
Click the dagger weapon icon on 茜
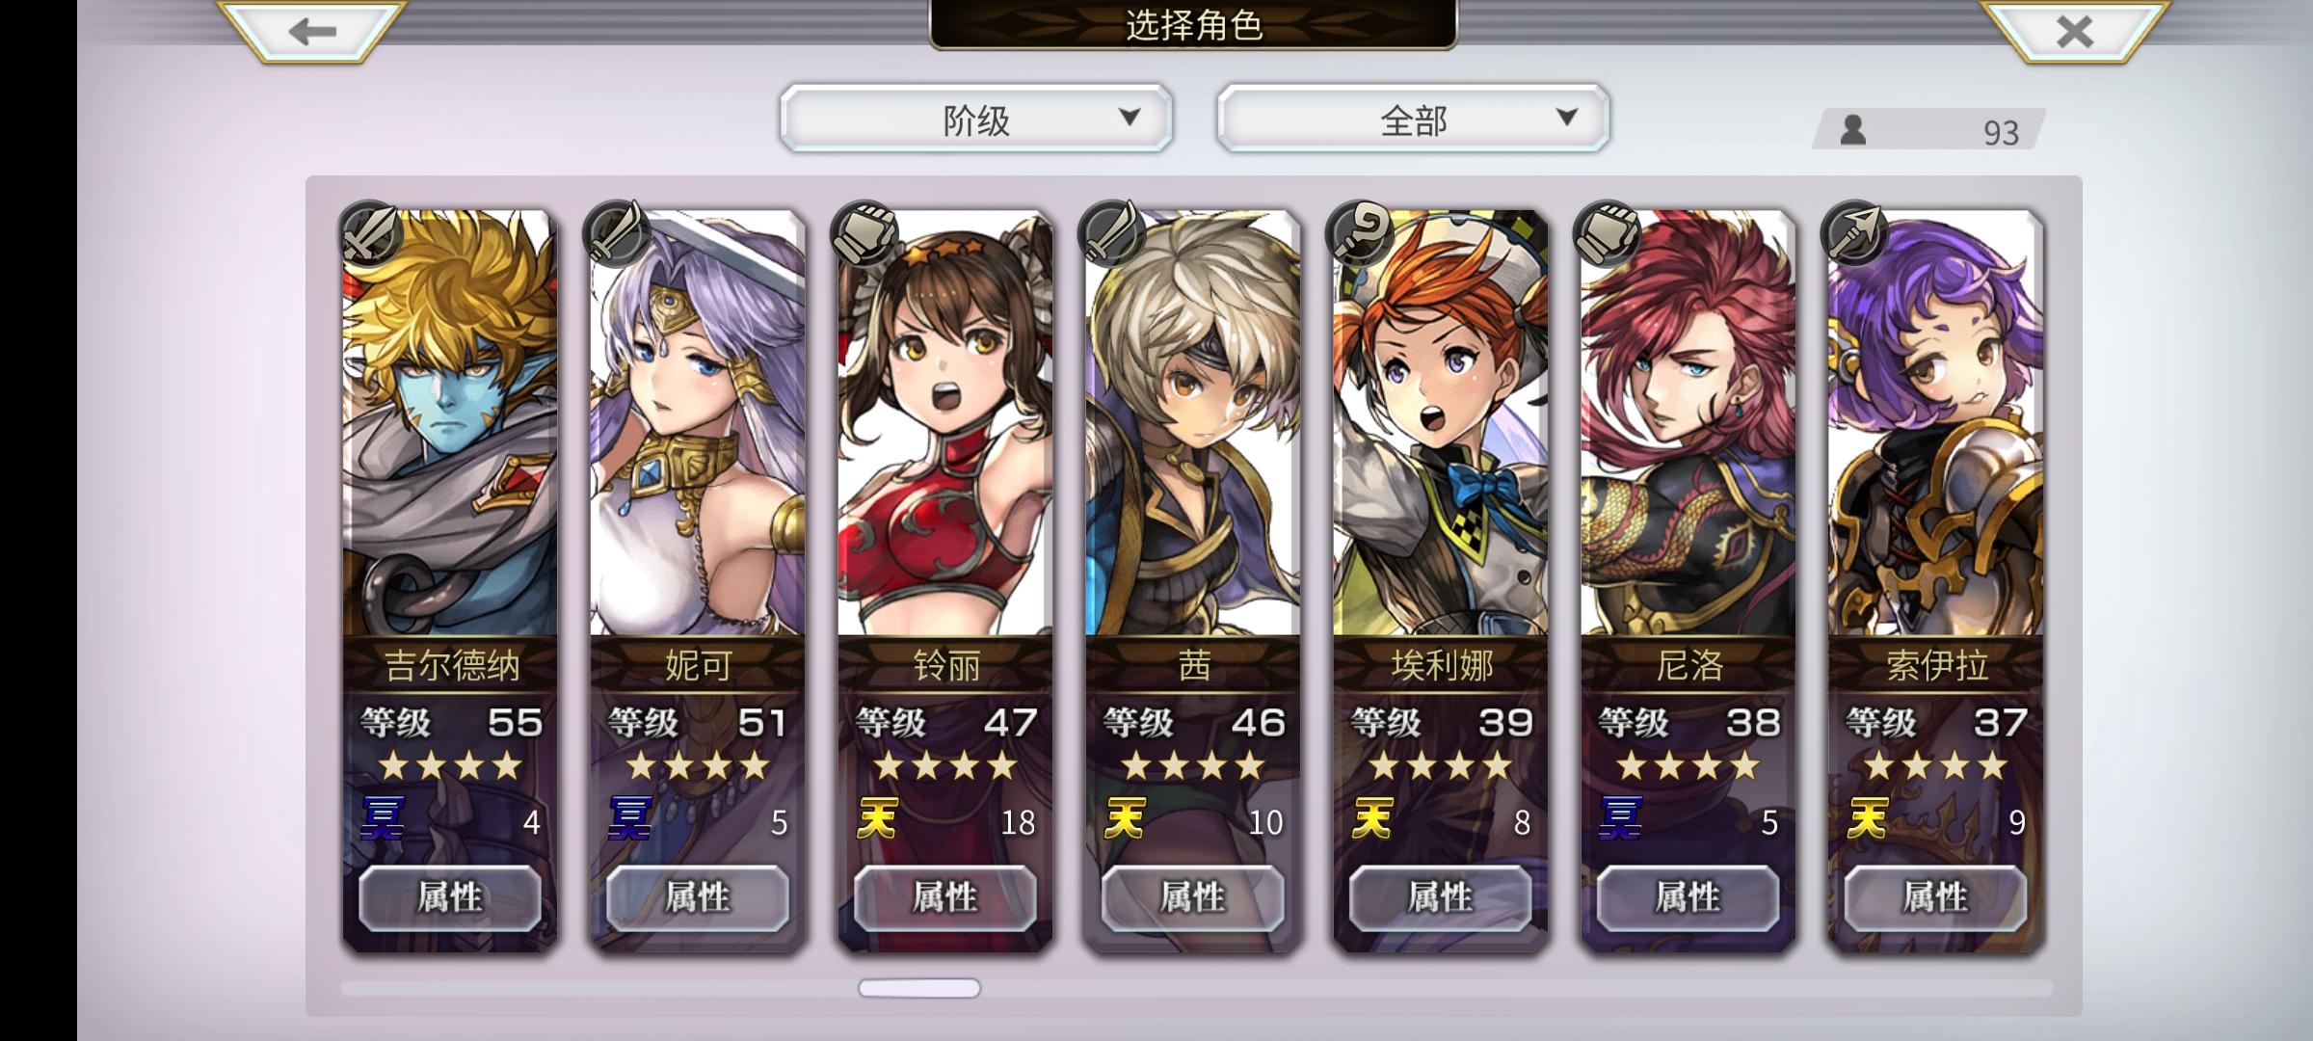(x=1112, y=234)
